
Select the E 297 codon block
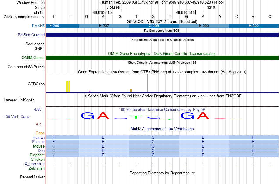click(x=104, y=26)
